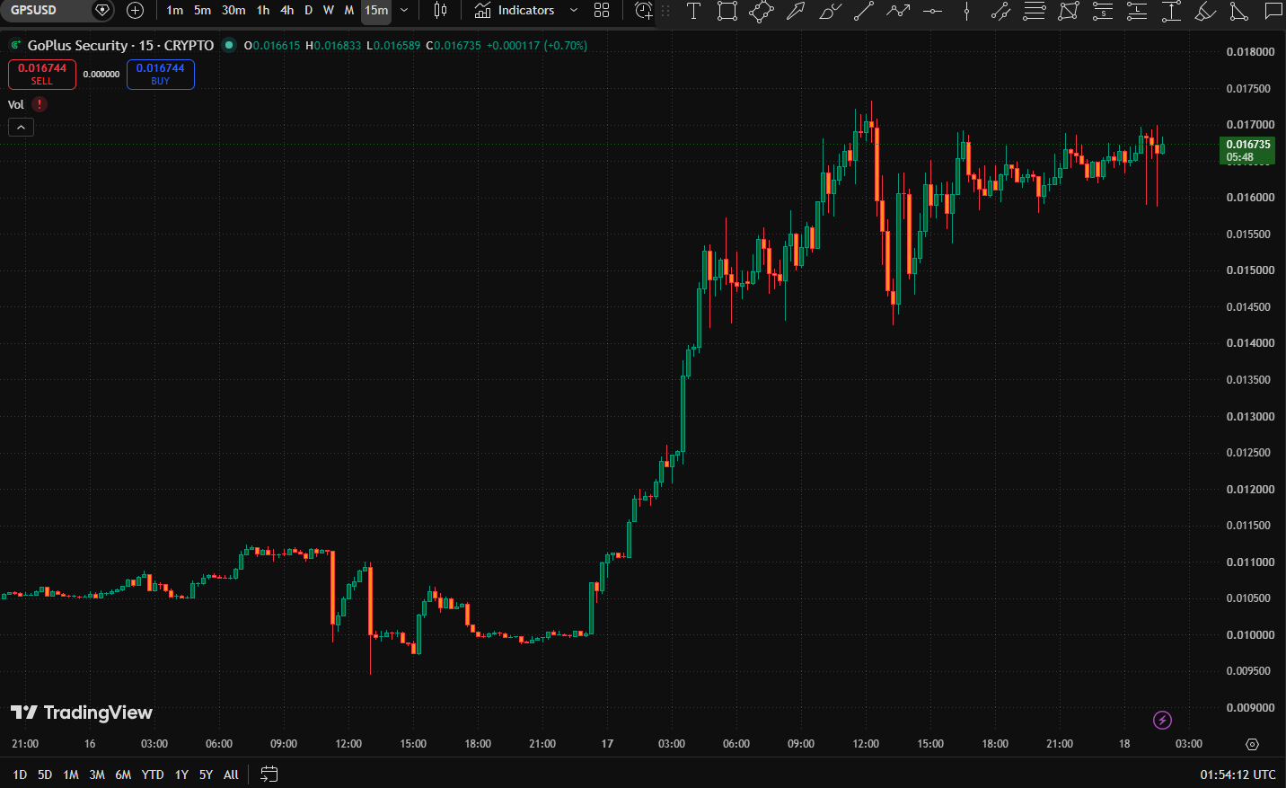The width and height of the screenshot is (1286, 788).
Task: Open the purple lightning quick-action icon
Action: (1162, 720)
